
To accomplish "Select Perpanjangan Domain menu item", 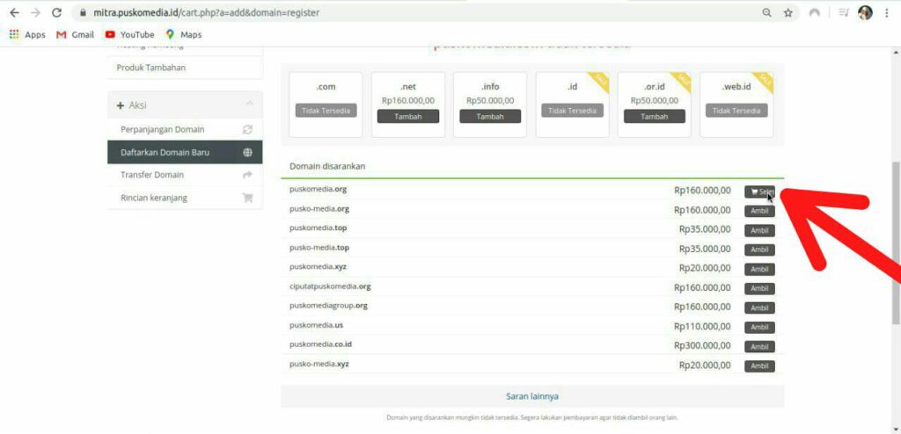I will (185, 129).
